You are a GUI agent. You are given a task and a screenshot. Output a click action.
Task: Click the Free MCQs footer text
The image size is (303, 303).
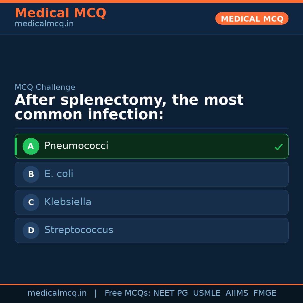(127, 293)
